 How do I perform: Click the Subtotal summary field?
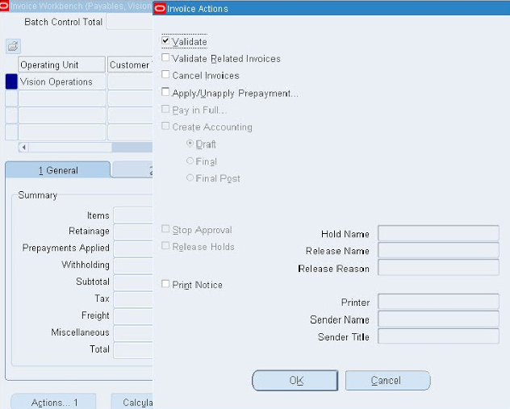[133, 282]
